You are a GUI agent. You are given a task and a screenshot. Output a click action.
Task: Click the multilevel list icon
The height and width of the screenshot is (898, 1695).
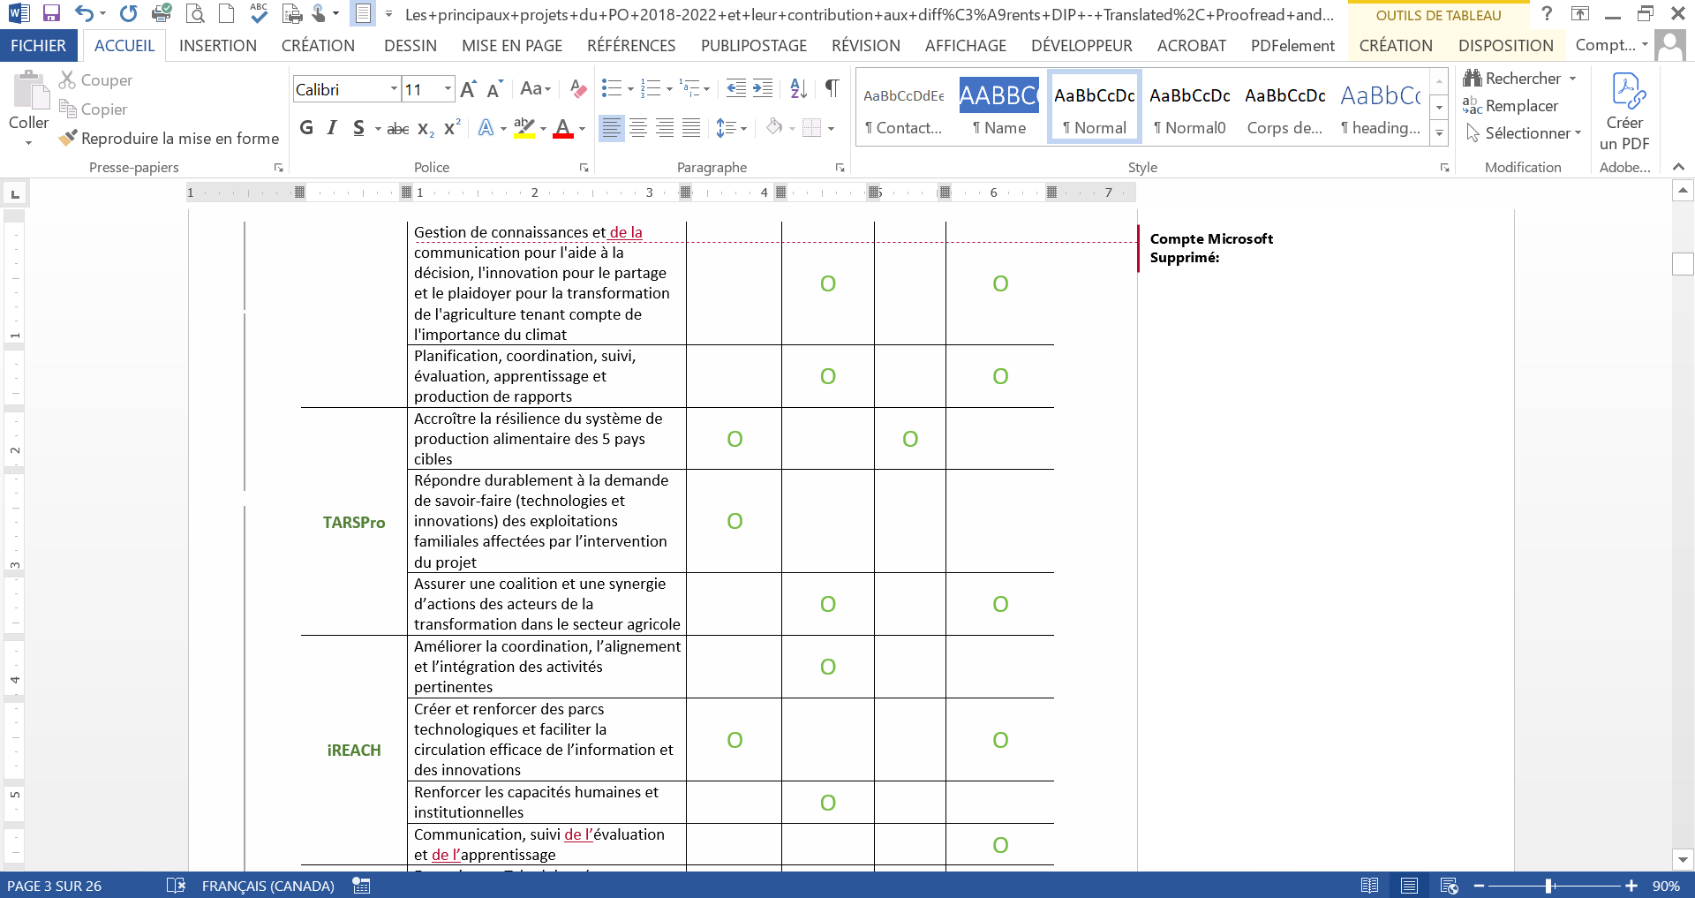coord(689,88)
